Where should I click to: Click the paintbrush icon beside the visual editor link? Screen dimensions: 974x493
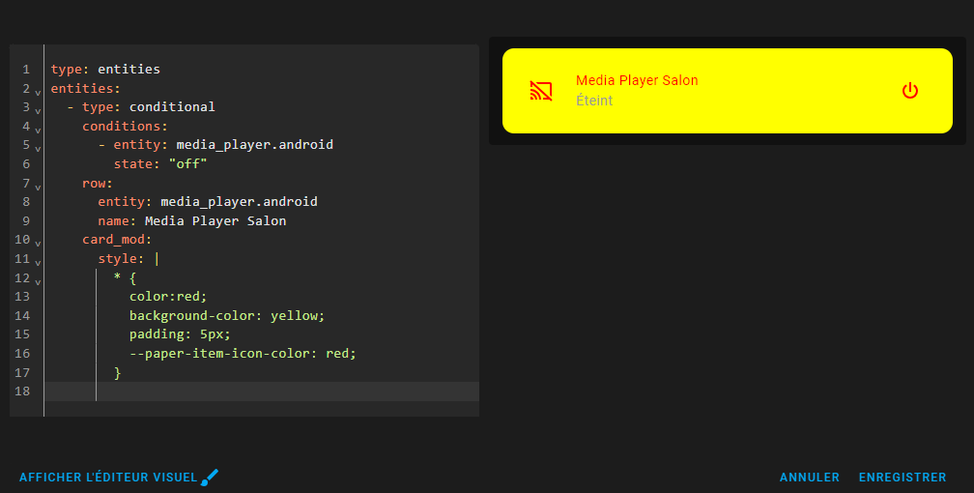(210, 477)
